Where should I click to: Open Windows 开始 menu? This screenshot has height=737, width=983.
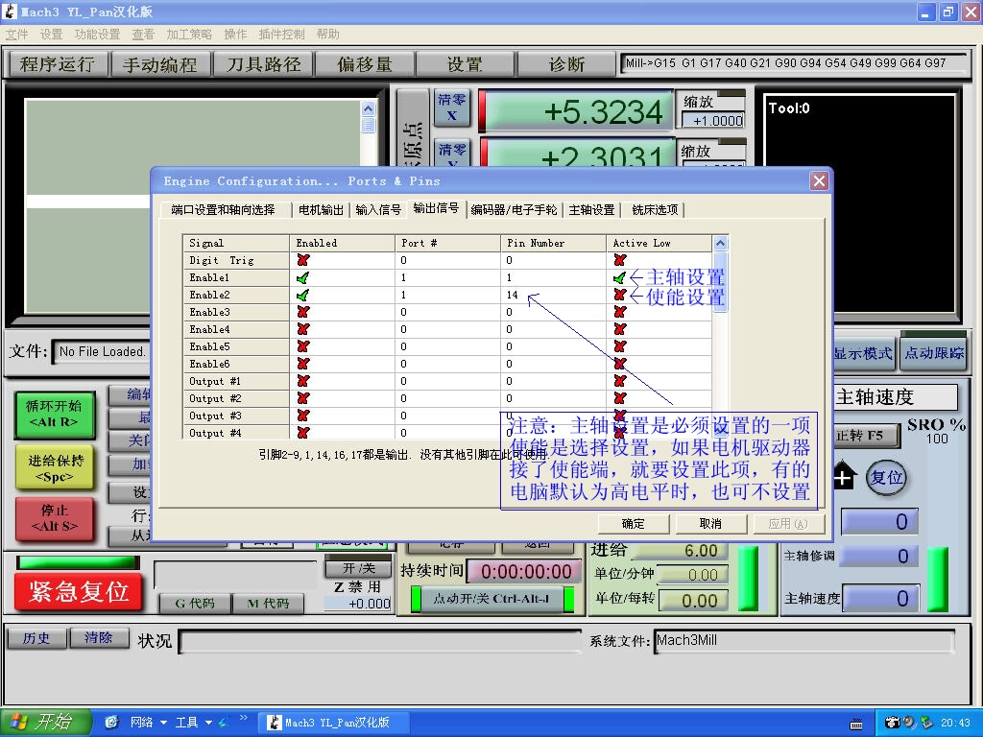[45, 723]
